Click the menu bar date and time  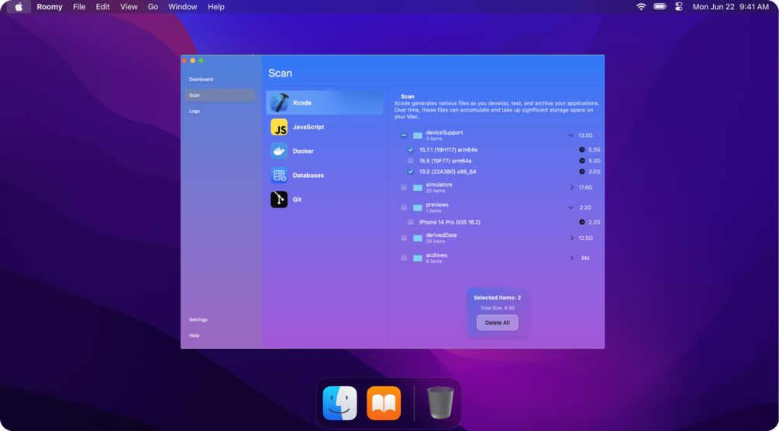730,7
